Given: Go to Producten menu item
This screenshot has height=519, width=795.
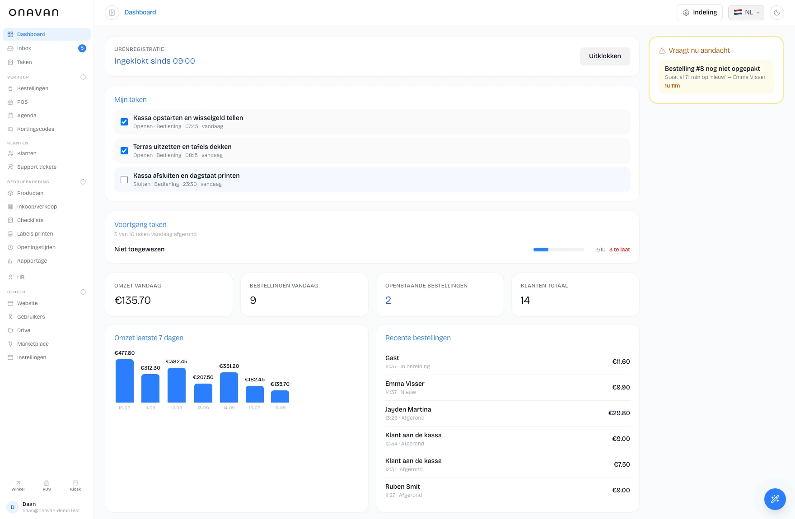Looking at the screenshot, I should point(47,193).
